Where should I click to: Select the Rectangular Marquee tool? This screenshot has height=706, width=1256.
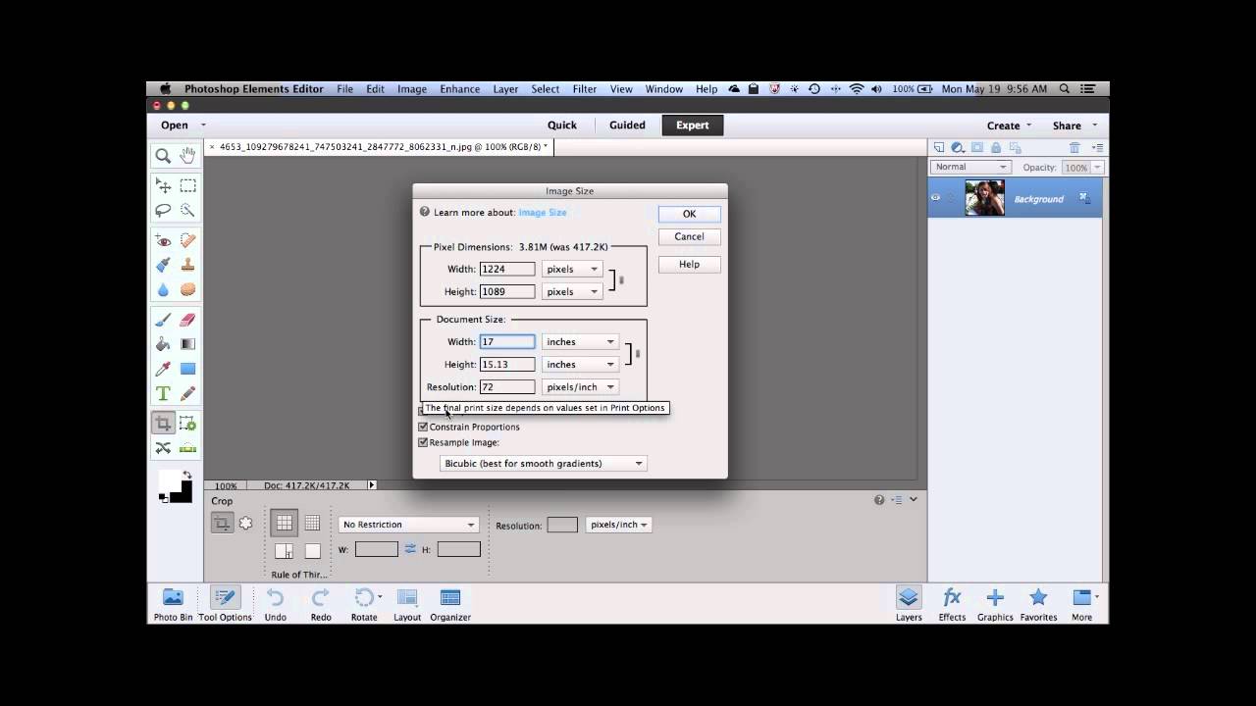[x=187, y=185]
